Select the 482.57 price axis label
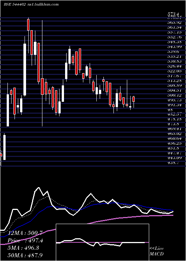The height and width of the screenshot is (261, 186). 175,114
